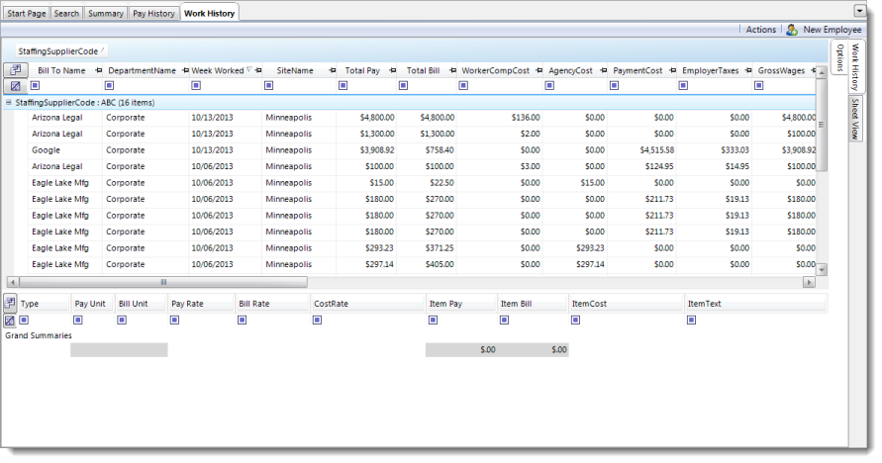Pin the Total Pay column
882x463 pixels.
pyautogui.click(x=393, y=71)
